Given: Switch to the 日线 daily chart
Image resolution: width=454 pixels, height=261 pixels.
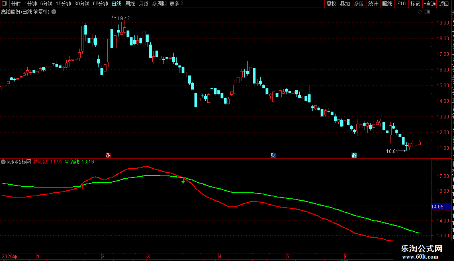Looking at the screenshot, I should (117, 4).
